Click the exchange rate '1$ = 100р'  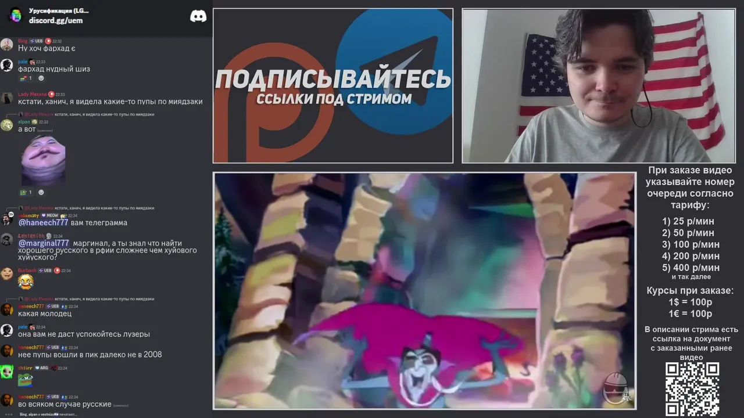click(690, 302)
